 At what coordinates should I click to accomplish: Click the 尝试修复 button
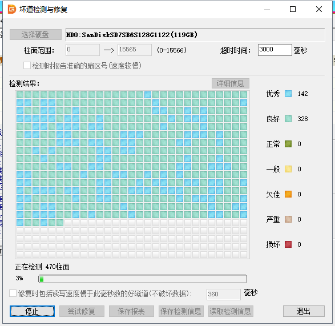tap(82, 311)
